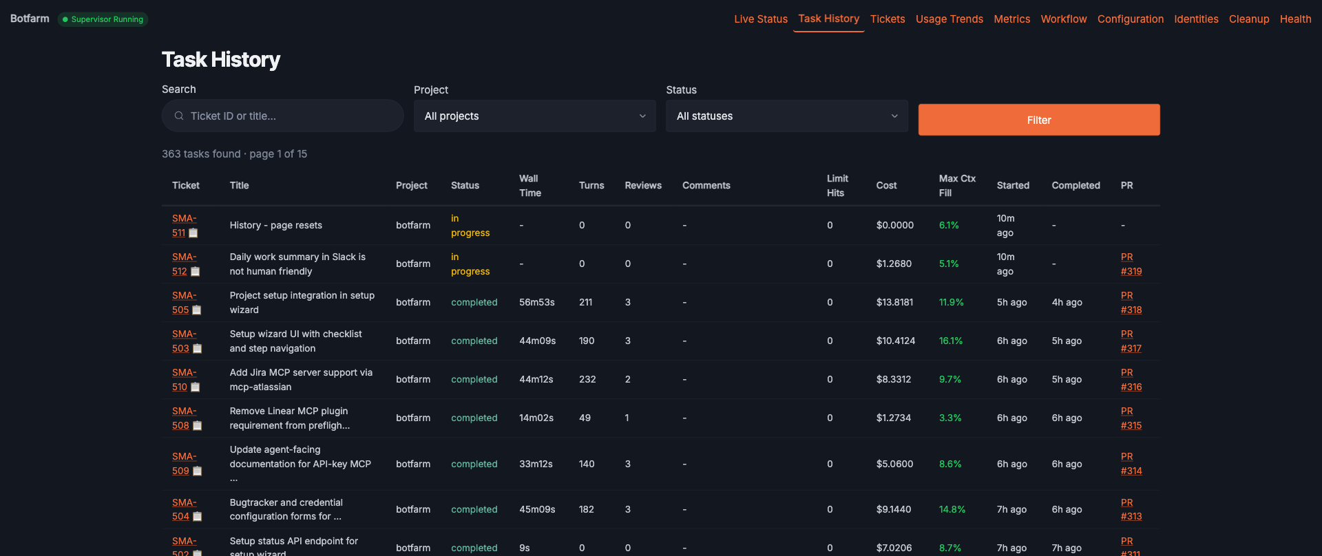
Task: Open the Health page
Action: pyautogui.click(x=1296, y=19)
